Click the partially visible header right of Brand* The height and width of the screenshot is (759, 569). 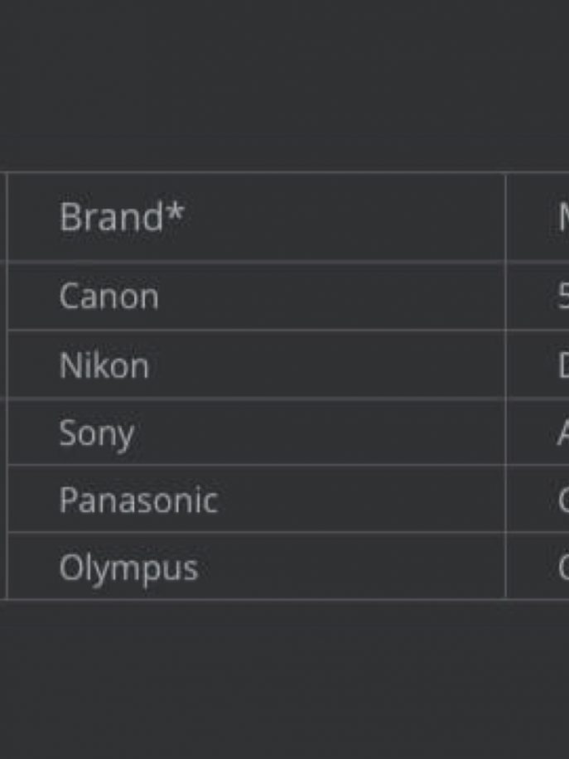click(x=561, y=217)
